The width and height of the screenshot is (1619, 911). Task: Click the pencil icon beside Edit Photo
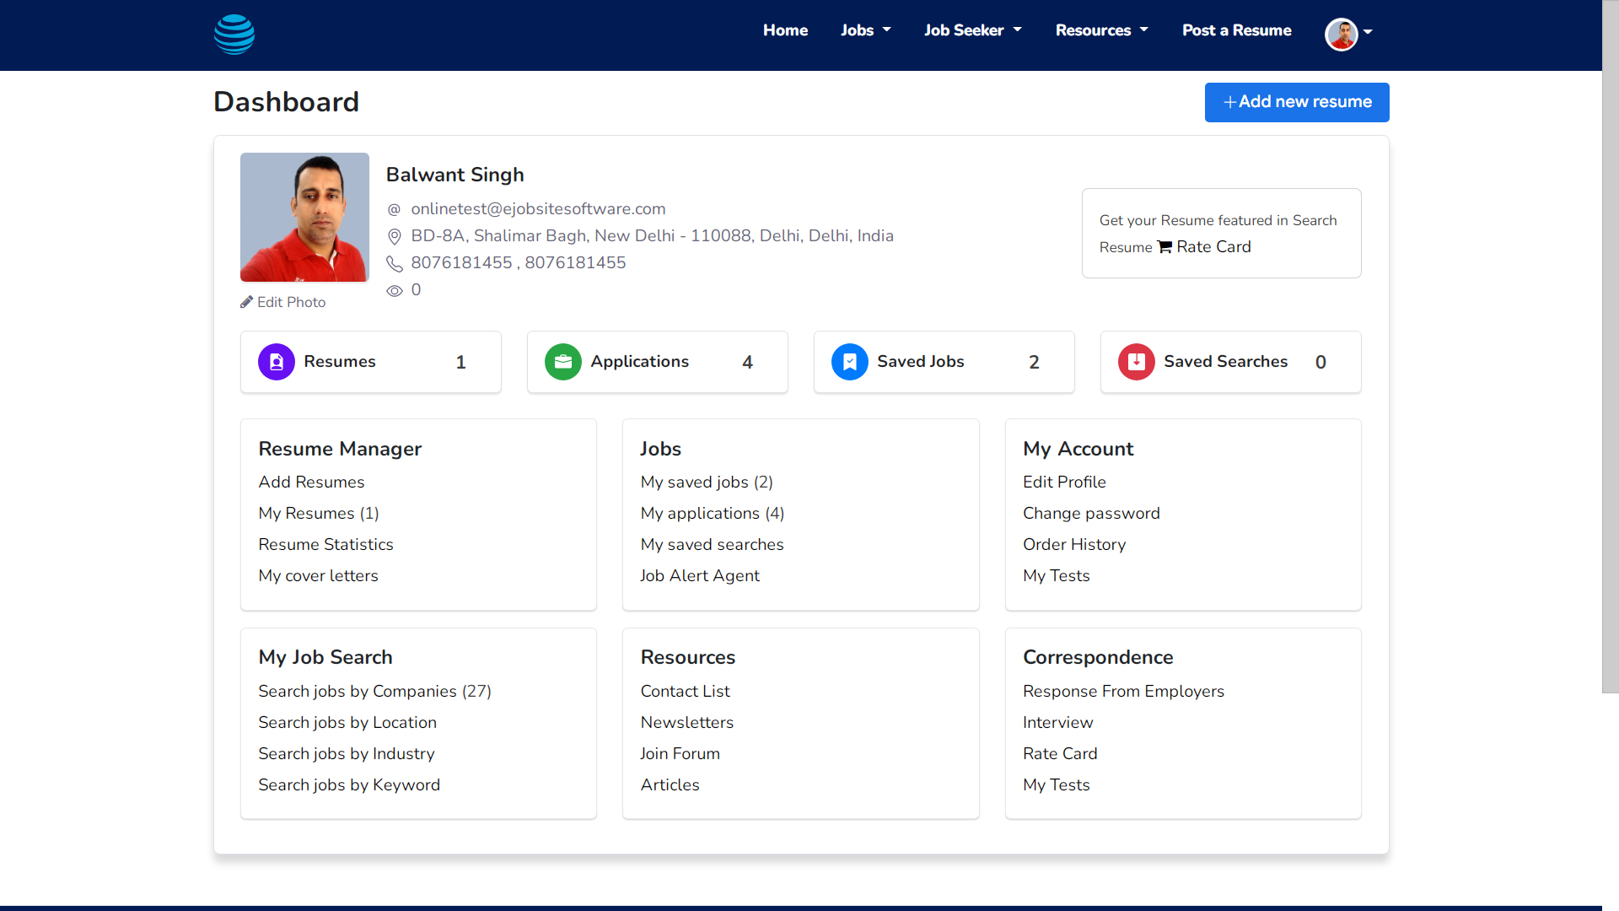[246, 302]
